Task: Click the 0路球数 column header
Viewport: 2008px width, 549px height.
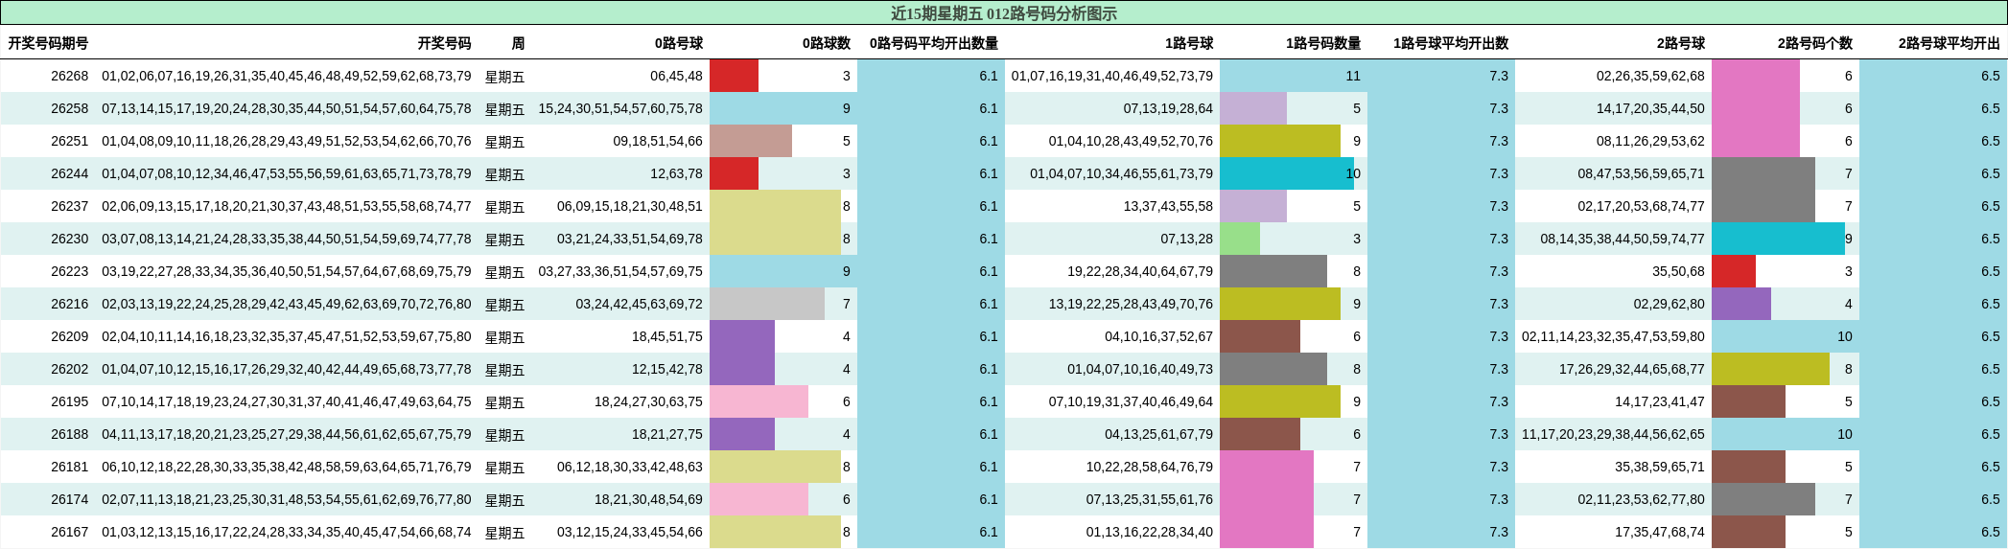Action: (x=827, y=43)
